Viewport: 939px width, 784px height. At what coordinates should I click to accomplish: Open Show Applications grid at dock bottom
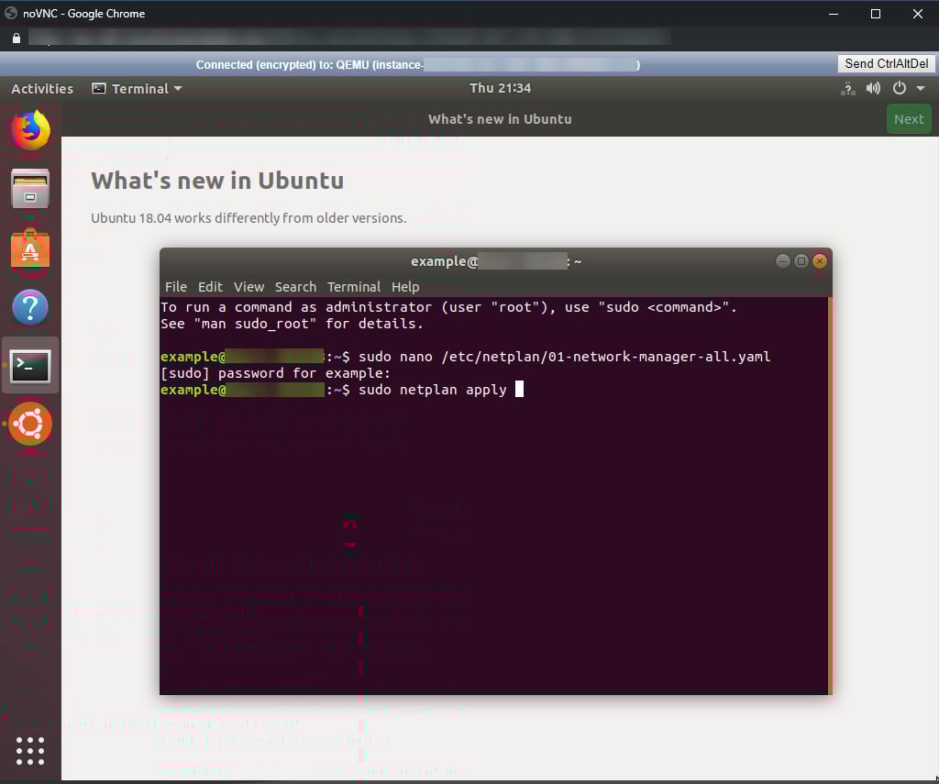[x=30, y=751]
